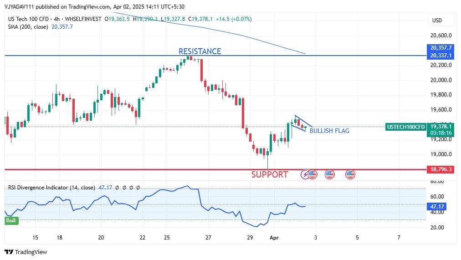Select the RESISTANCE text annotation
The image size is (461, 260).
200,51
